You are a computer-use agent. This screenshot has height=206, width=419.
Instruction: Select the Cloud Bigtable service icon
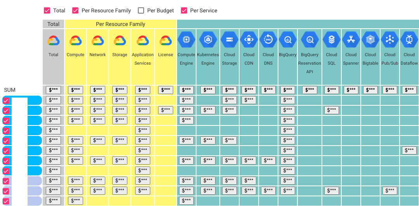click(370, 39)
